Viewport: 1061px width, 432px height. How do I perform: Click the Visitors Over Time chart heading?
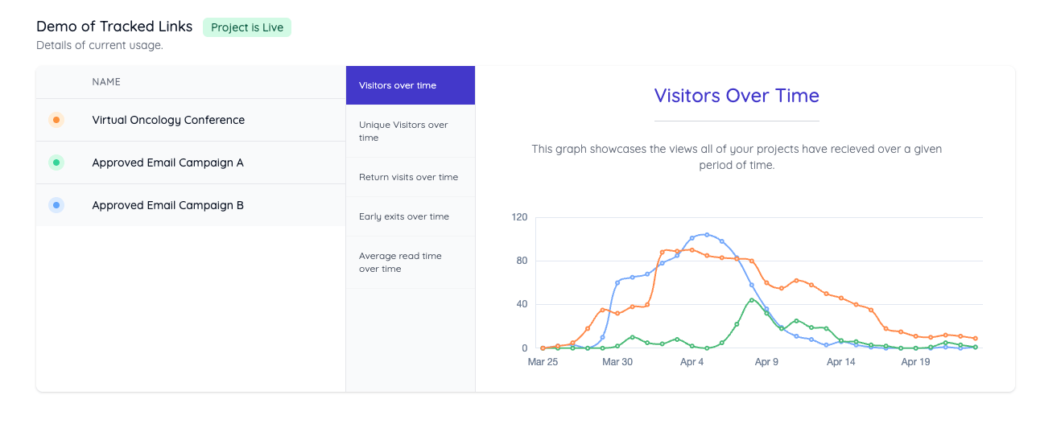737,96
